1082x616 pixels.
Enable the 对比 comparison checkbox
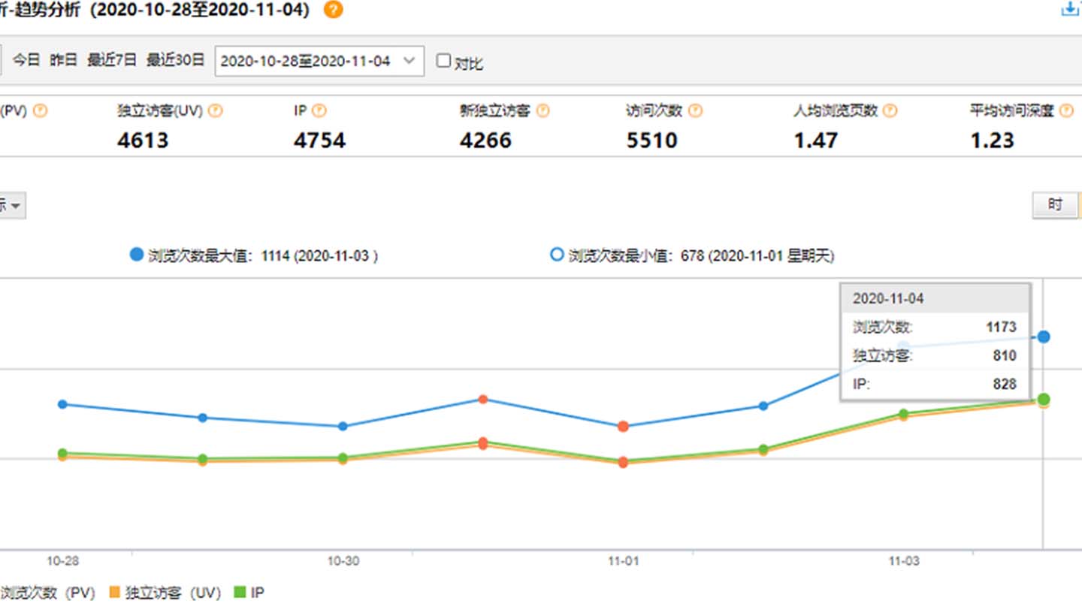[x=444, y=61]
